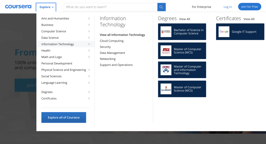
Task: Click Explore all of Coursera button
Action: pos(64,117)
